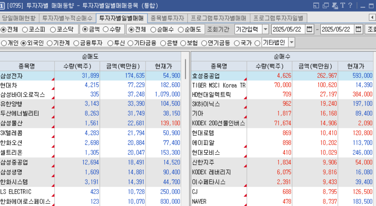Image resolution: width=376 pixels, height=206 pixels.
Task: Select the 현대로템 row
Action: pos(282,133)
